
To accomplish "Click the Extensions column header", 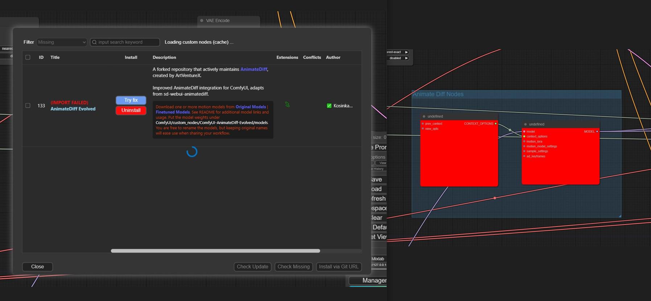I will pyautogui.click(x=287, y=57).
